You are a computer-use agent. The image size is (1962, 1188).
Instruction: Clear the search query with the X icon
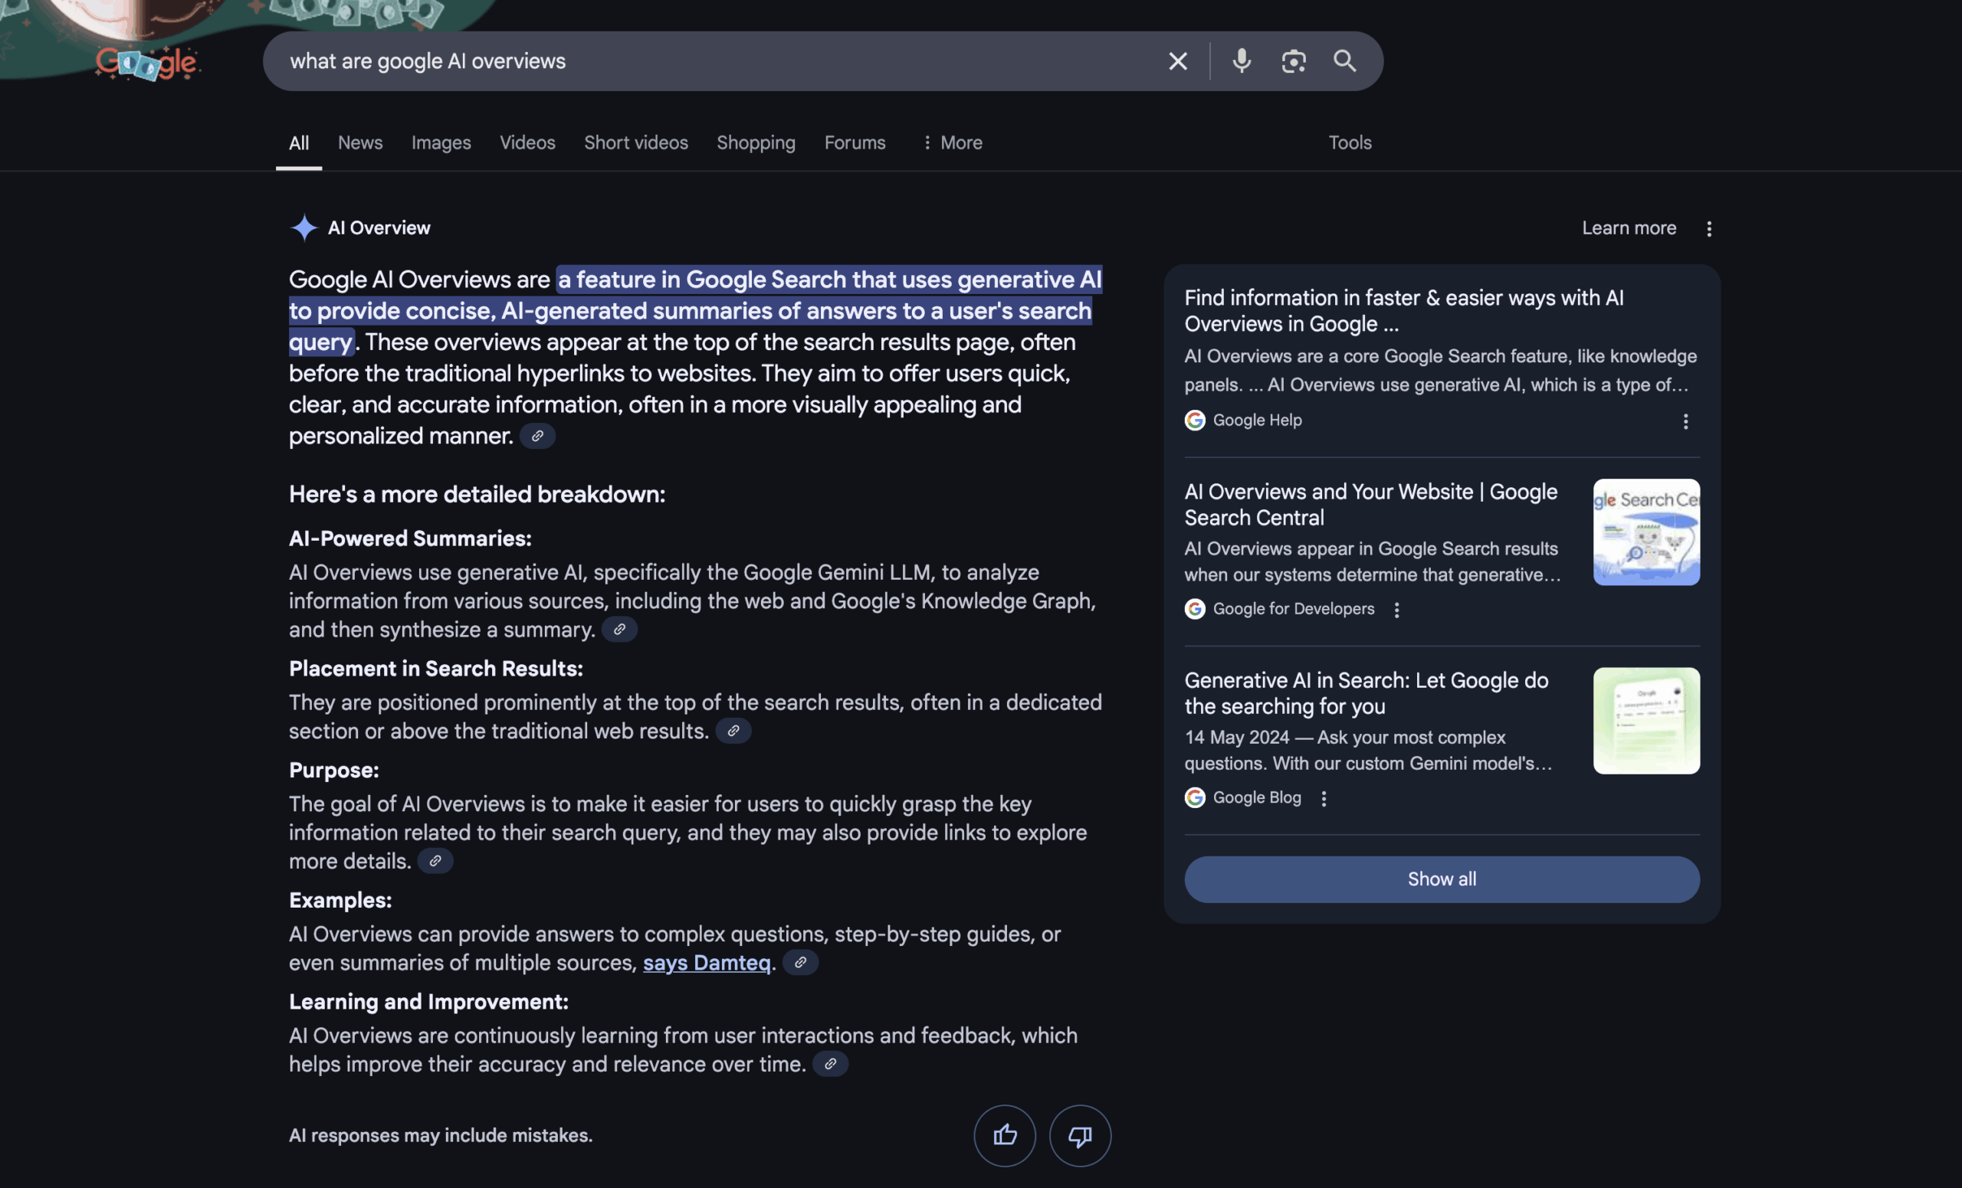tap(1178, 61)
